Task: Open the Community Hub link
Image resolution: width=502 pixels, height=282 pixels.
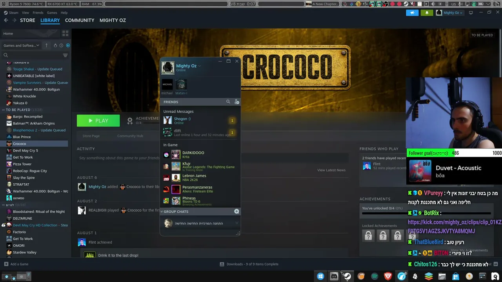Action: [130, 136]
